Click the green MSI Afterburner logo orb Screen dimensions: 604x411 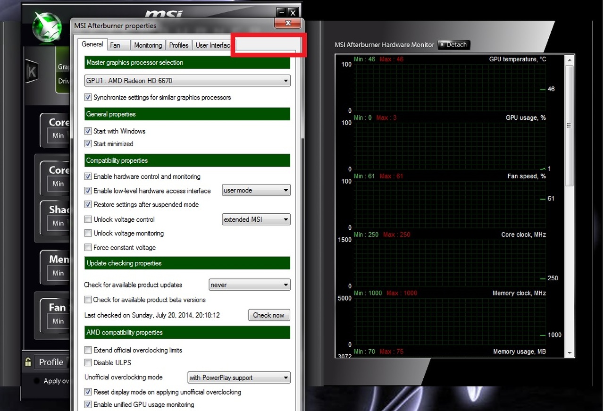click(x=47, y=26)
